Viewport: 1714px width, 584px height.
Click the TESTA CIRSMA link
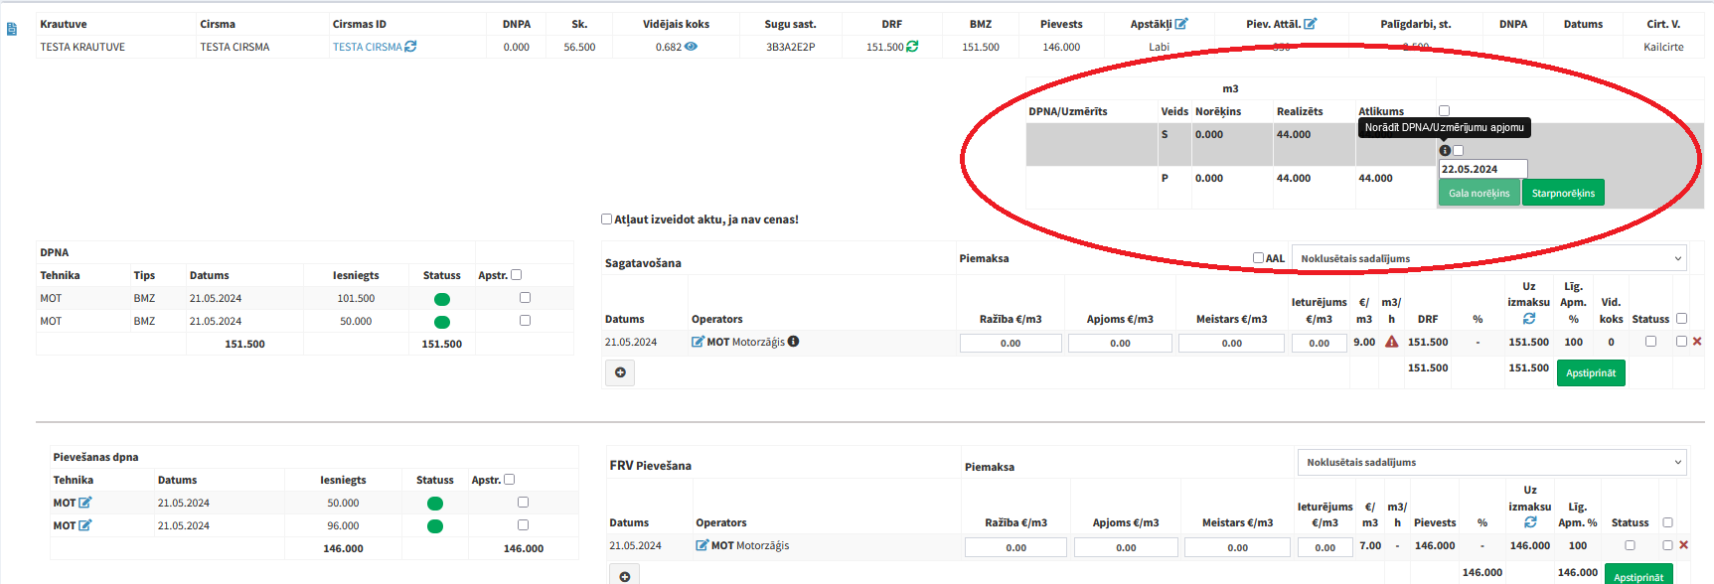tap(367, 47)
